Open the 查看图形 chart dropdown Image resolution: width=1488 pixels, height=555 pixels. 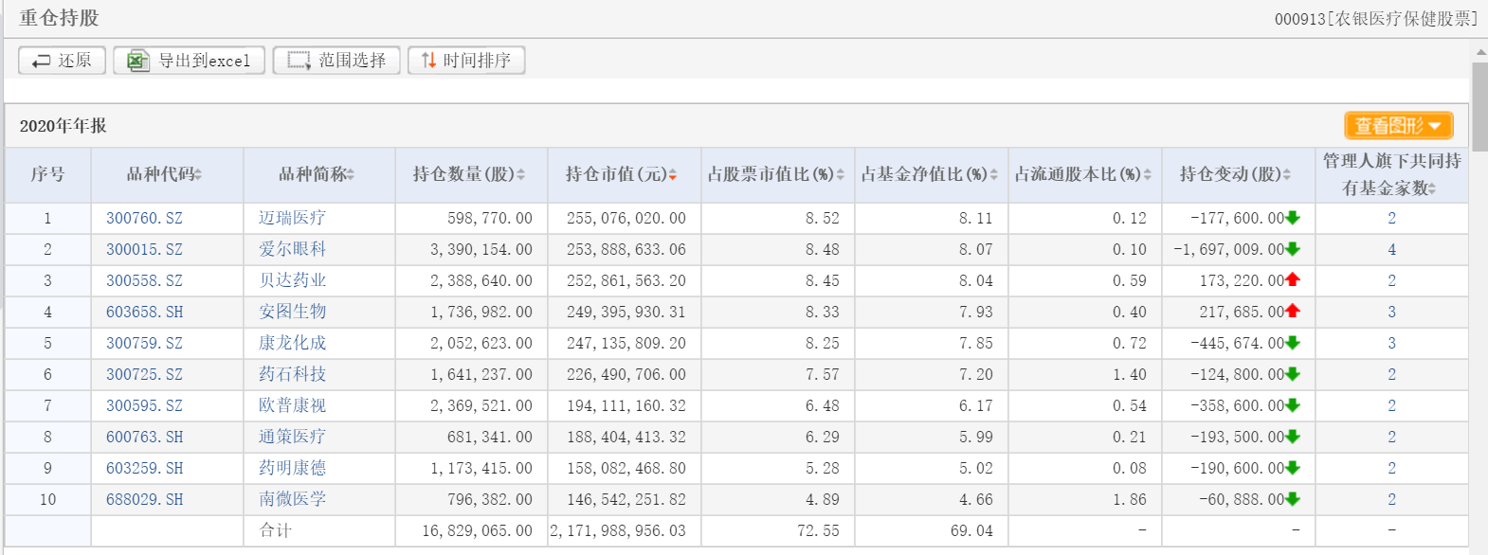(1398, 126)
